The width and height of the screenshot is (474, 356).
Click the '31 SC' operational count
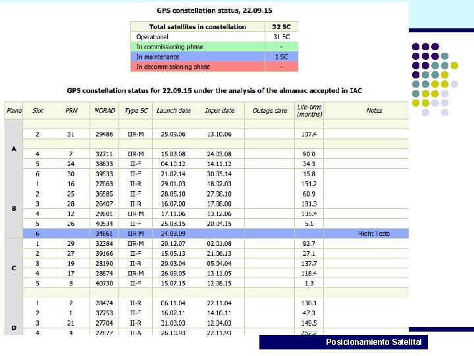click(x=282, y=37)
